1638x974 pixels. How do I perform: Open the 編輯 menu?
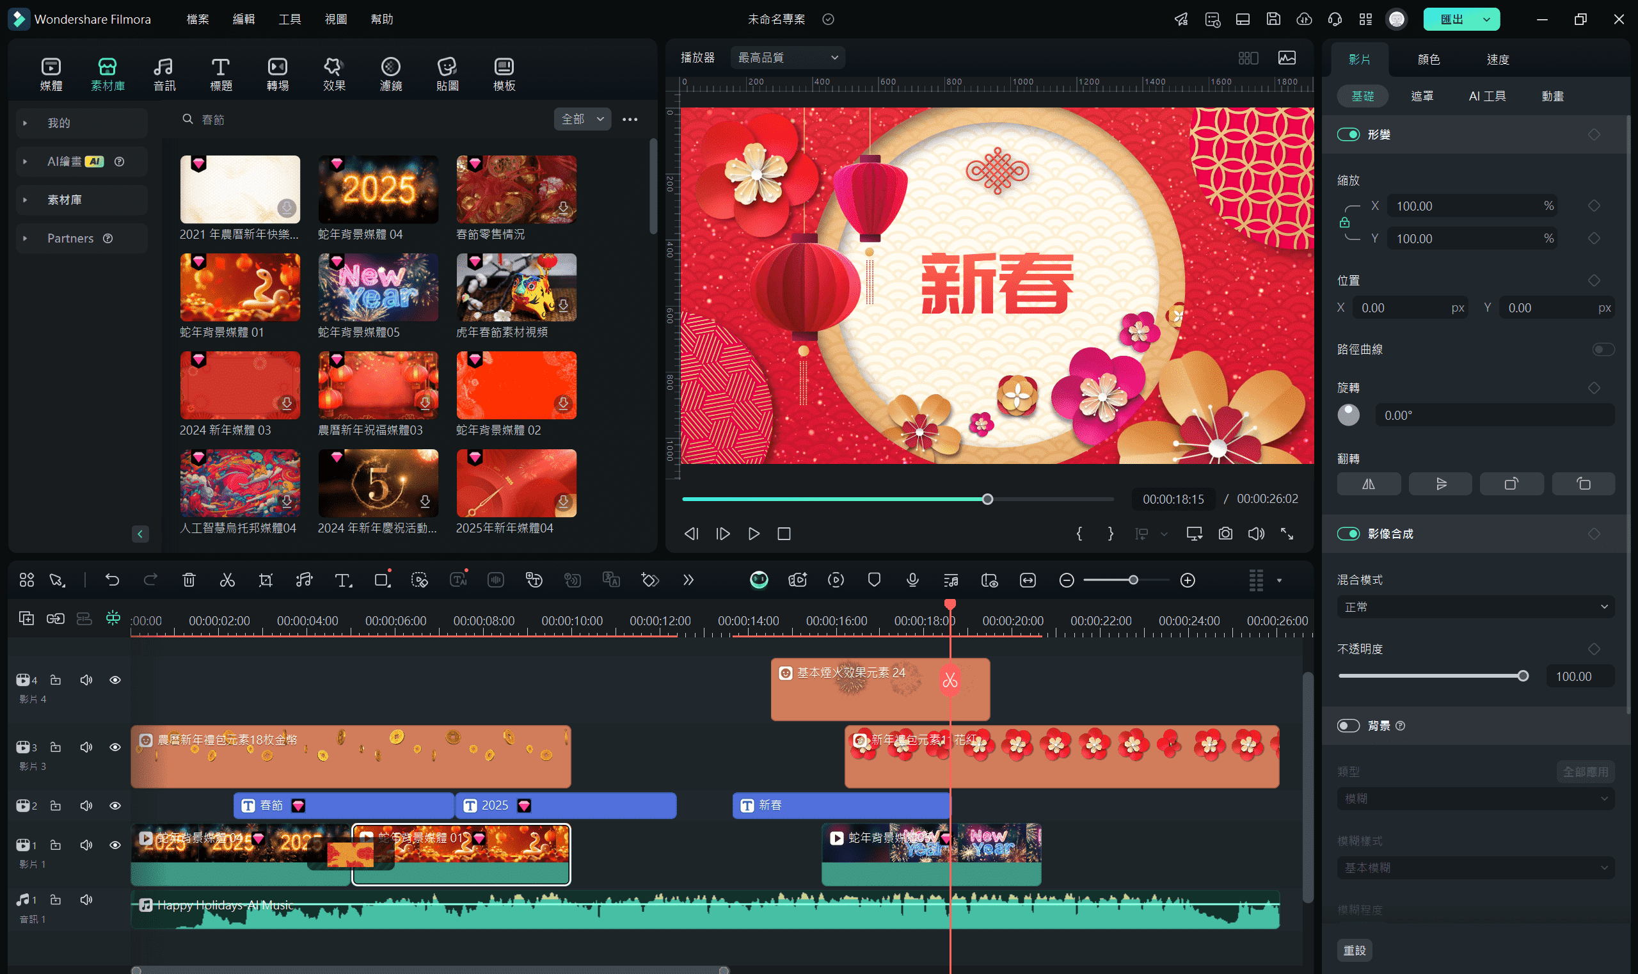click(244, 19)
